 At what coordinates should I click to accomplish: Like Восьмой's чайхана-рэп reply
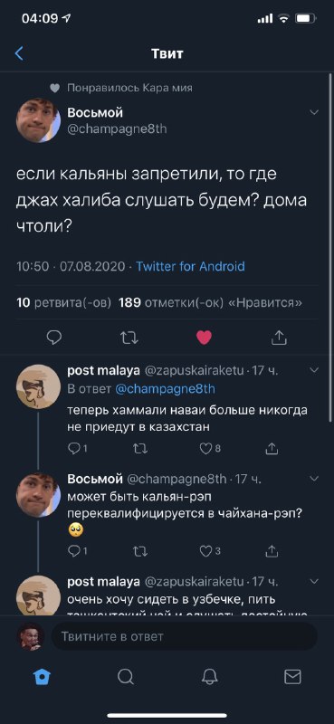[210, 550]
